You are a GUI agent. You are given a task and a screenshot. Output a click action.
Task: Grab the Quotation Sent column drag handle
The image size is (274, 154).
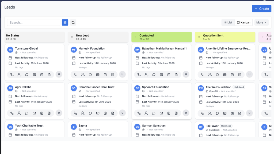199,37
